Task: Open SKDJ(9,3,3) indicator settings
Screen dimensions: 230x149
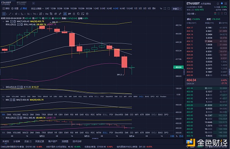Action: (x=18, y=87)
